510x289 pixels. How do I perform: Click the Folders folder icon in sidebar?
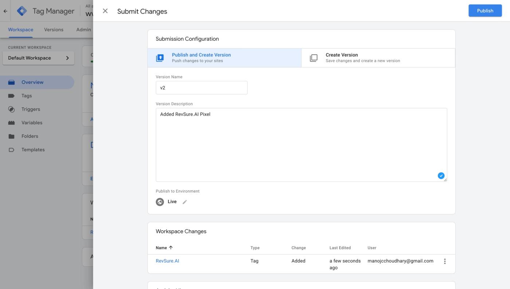point(11,136)
